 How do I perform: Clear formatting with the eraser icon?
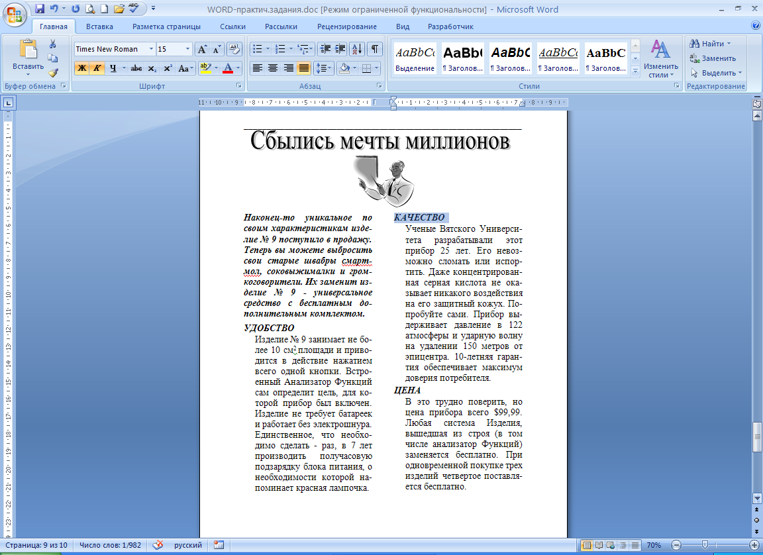(234, 49)
